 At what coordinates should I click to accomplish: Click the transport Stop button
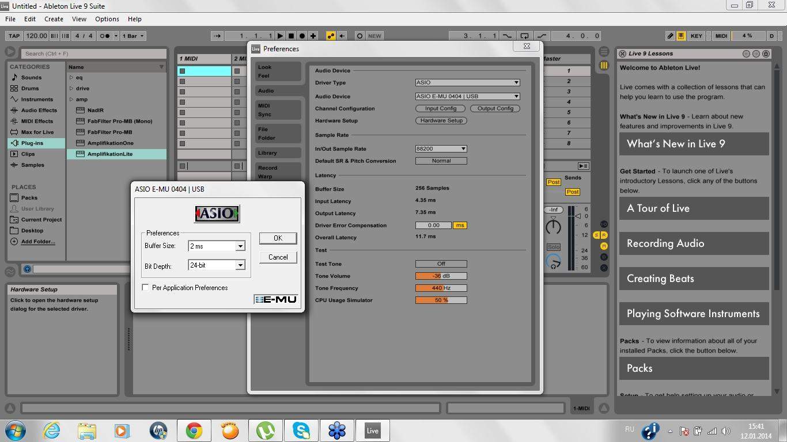point(291,36)
